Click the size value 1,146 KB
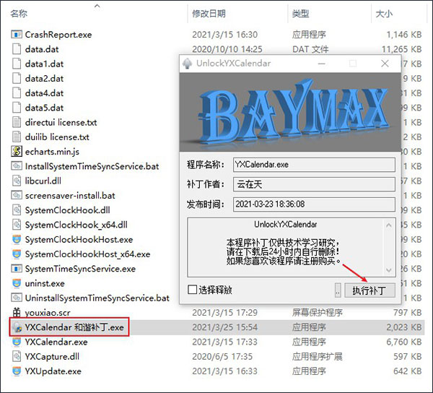Viewport: 433px width, 393px height. tap(404, 35)
